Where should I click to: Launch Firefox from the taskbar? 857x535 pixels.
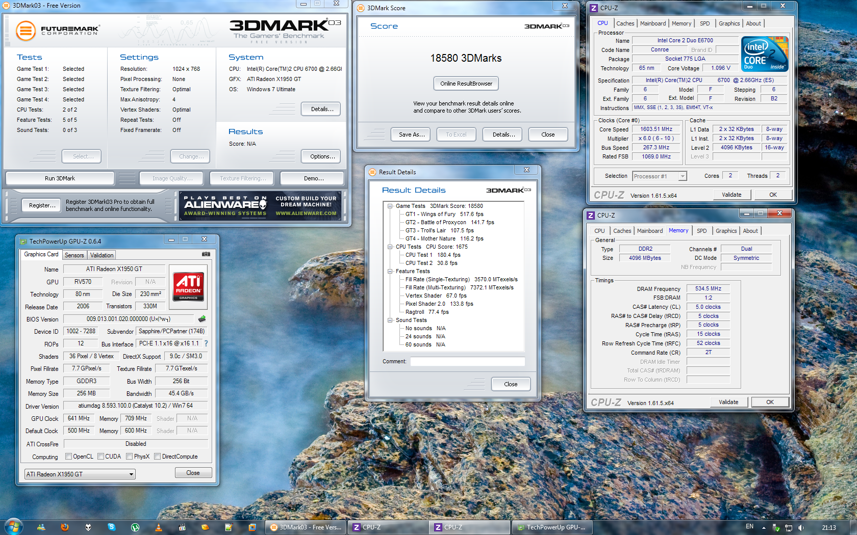(x=65, y=527)
